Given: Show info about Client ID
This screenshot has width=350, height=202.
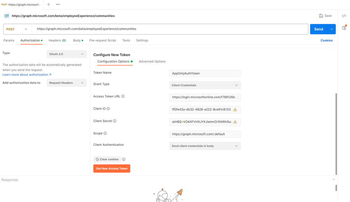Looking at the screenshot, I should 108,109.
